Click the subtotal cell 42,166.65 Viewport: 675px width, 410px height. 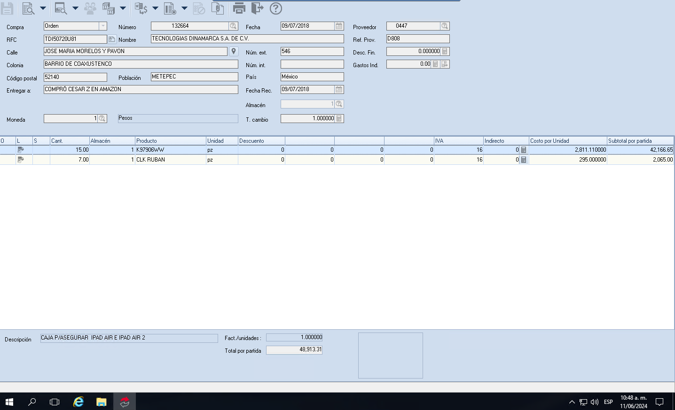click(x=640, y=150)
